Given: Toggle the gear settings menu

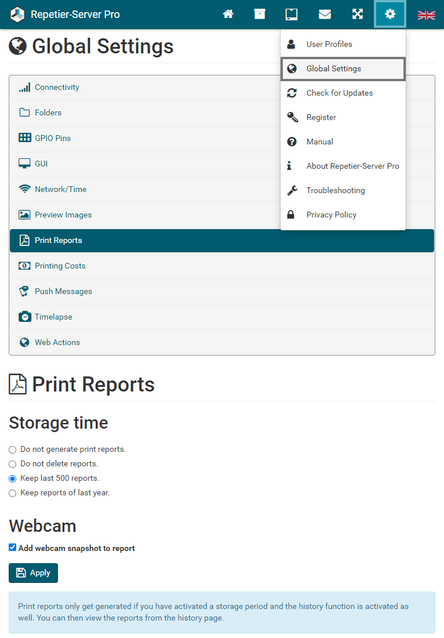Looking at the screenshot, I should coord(390,14).
